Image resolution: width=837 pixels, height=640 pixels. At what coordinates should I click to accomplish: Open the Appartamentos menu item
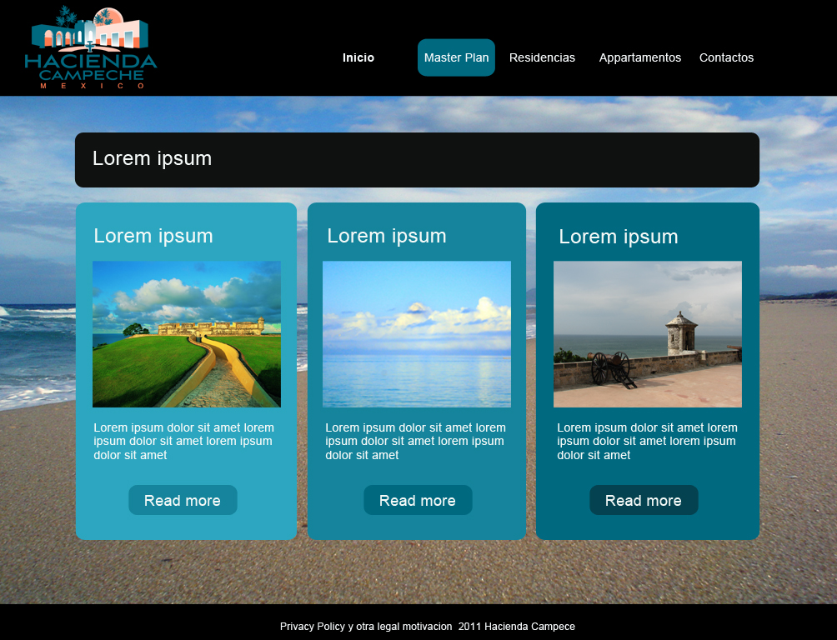[x=639, y=57]
